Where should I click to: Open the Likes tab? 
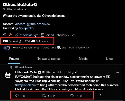pos(110,59)
